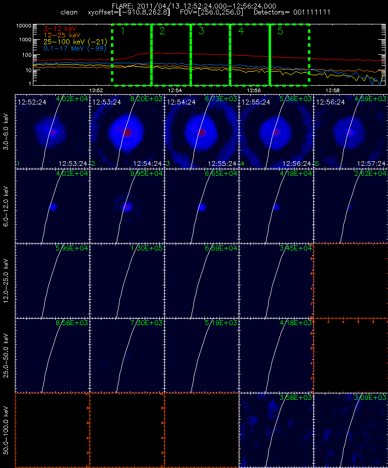Click the 8.20E+03 peak value label
The image size is (388, 468).
[146, 99]
